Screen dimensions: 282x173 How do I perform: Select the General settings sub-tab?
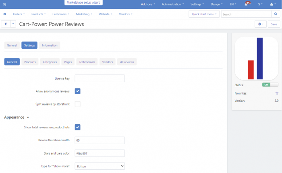(12, 62)
